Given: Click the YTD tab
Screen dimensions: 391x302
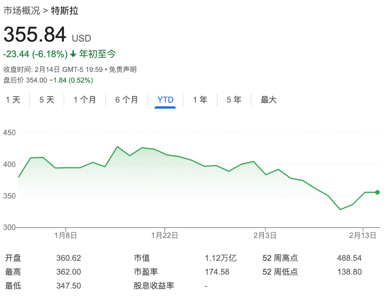Looking at the screenshot, I should click(165, 100).
